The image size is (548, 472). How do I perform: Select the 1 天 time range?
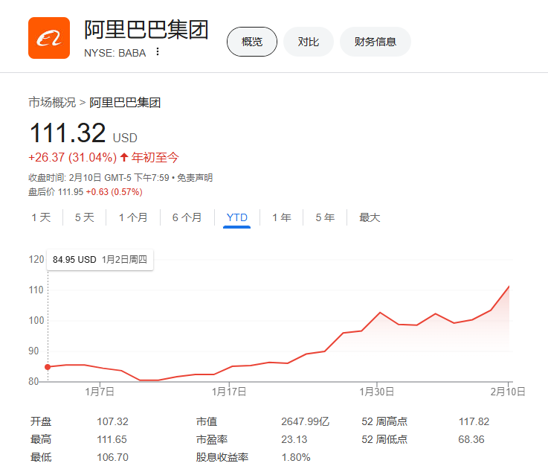[41, 217]
